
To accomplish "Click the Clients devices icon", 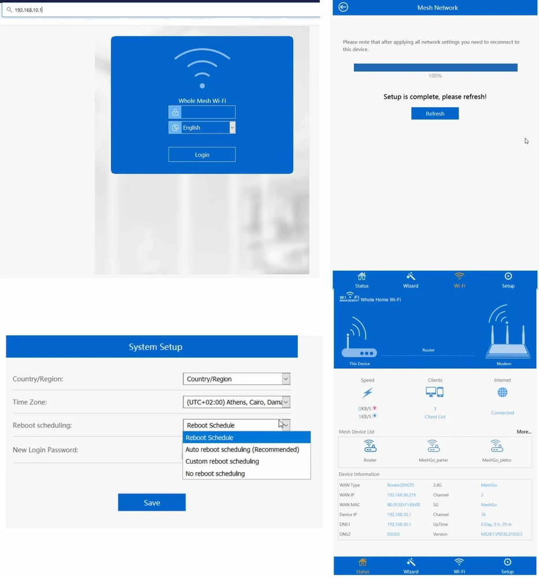I will pos(434,392).
